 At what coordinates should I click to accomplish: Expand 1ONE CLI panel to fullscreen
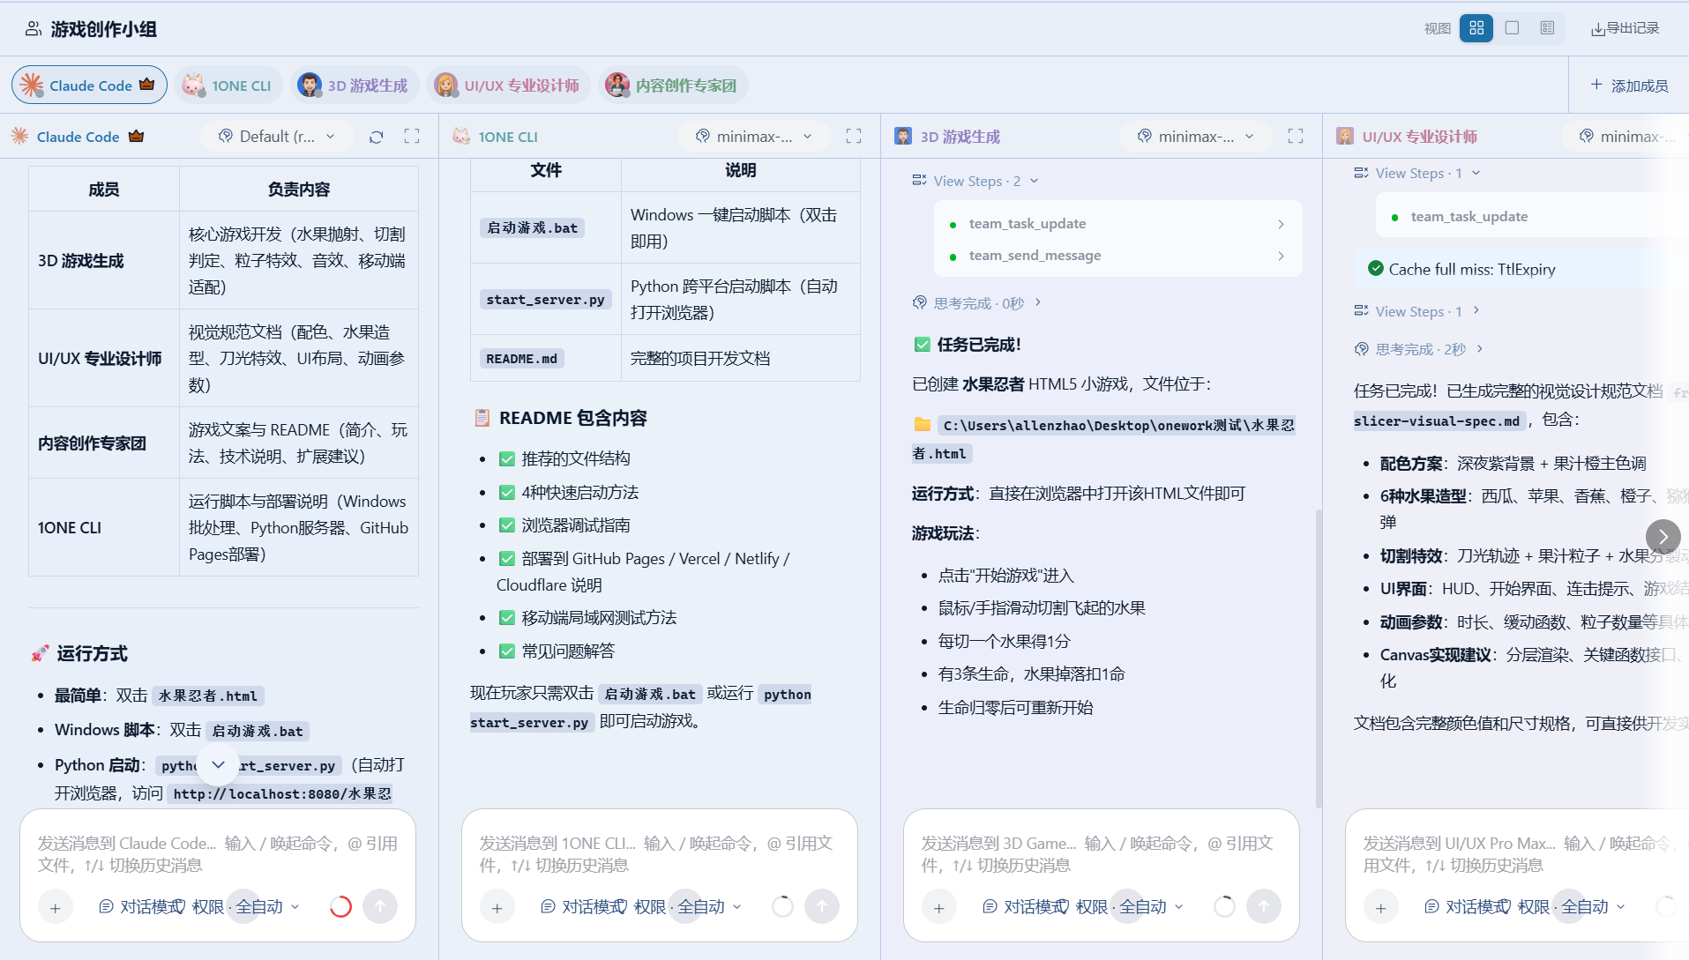coord(854,137)
